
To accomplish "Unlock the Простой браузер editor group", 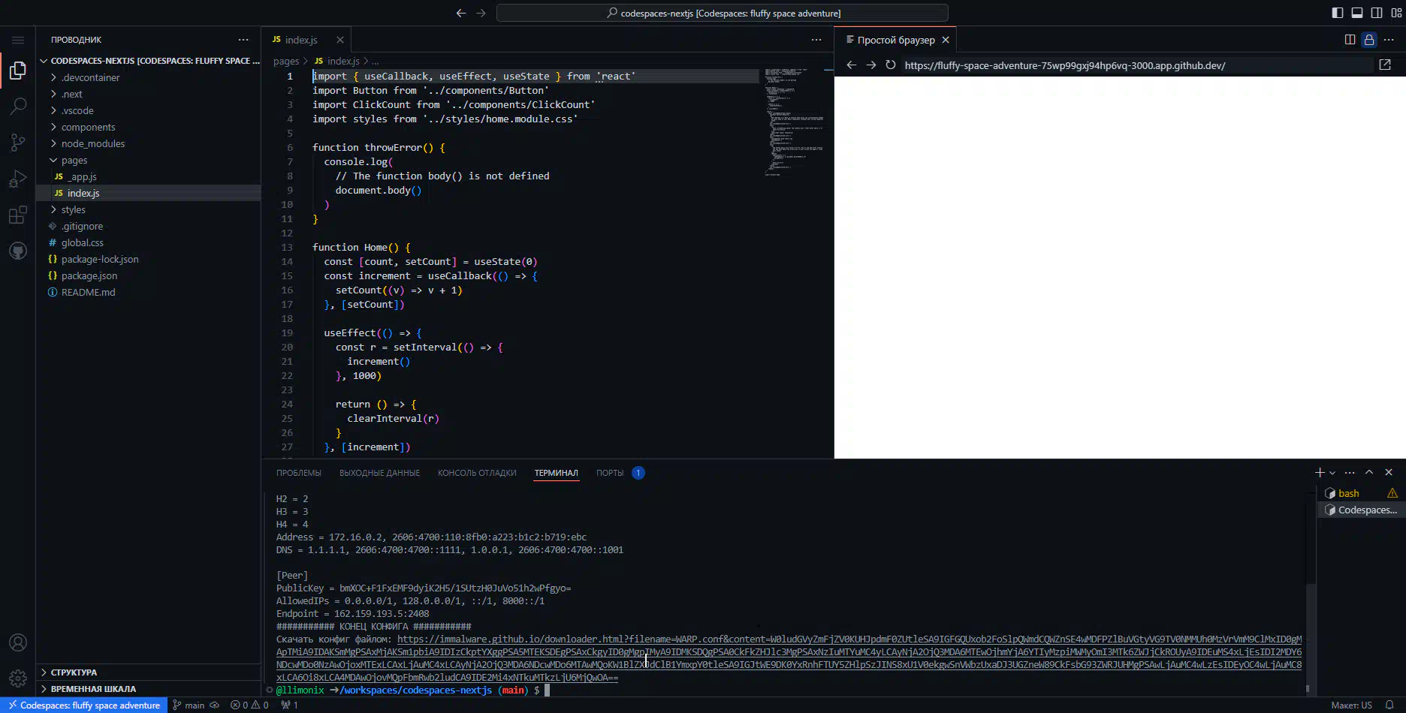I will point(1368,40).
